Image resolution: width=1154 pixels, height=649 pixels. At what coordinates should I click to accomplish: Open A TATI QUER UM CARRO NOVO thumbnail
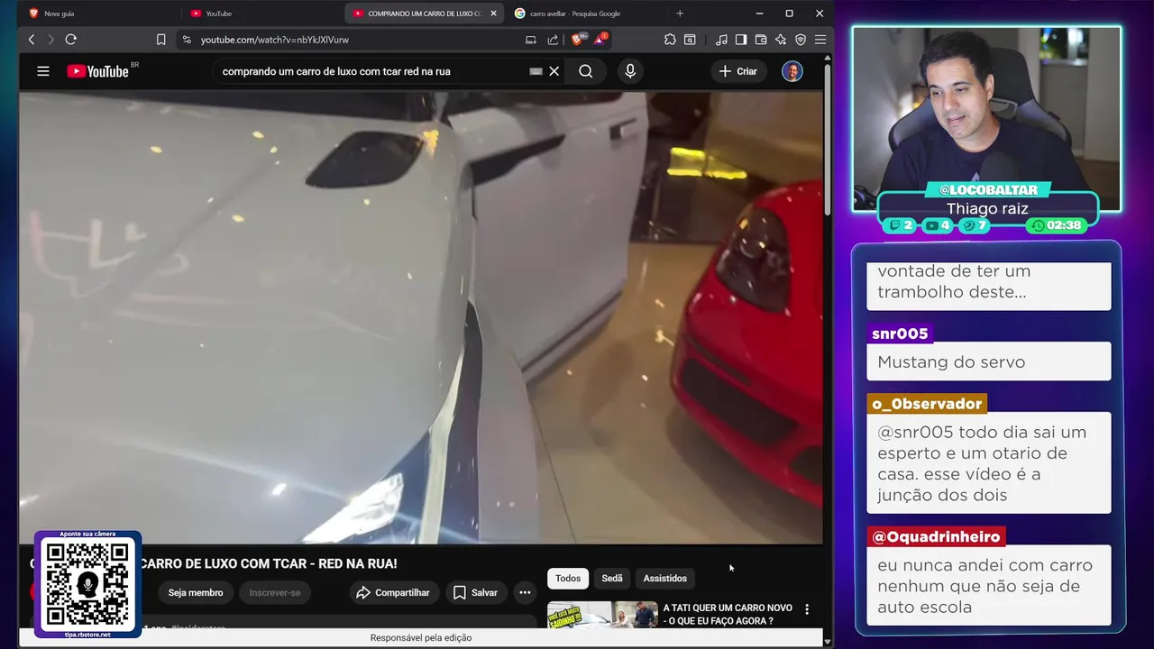pos(602,615)
